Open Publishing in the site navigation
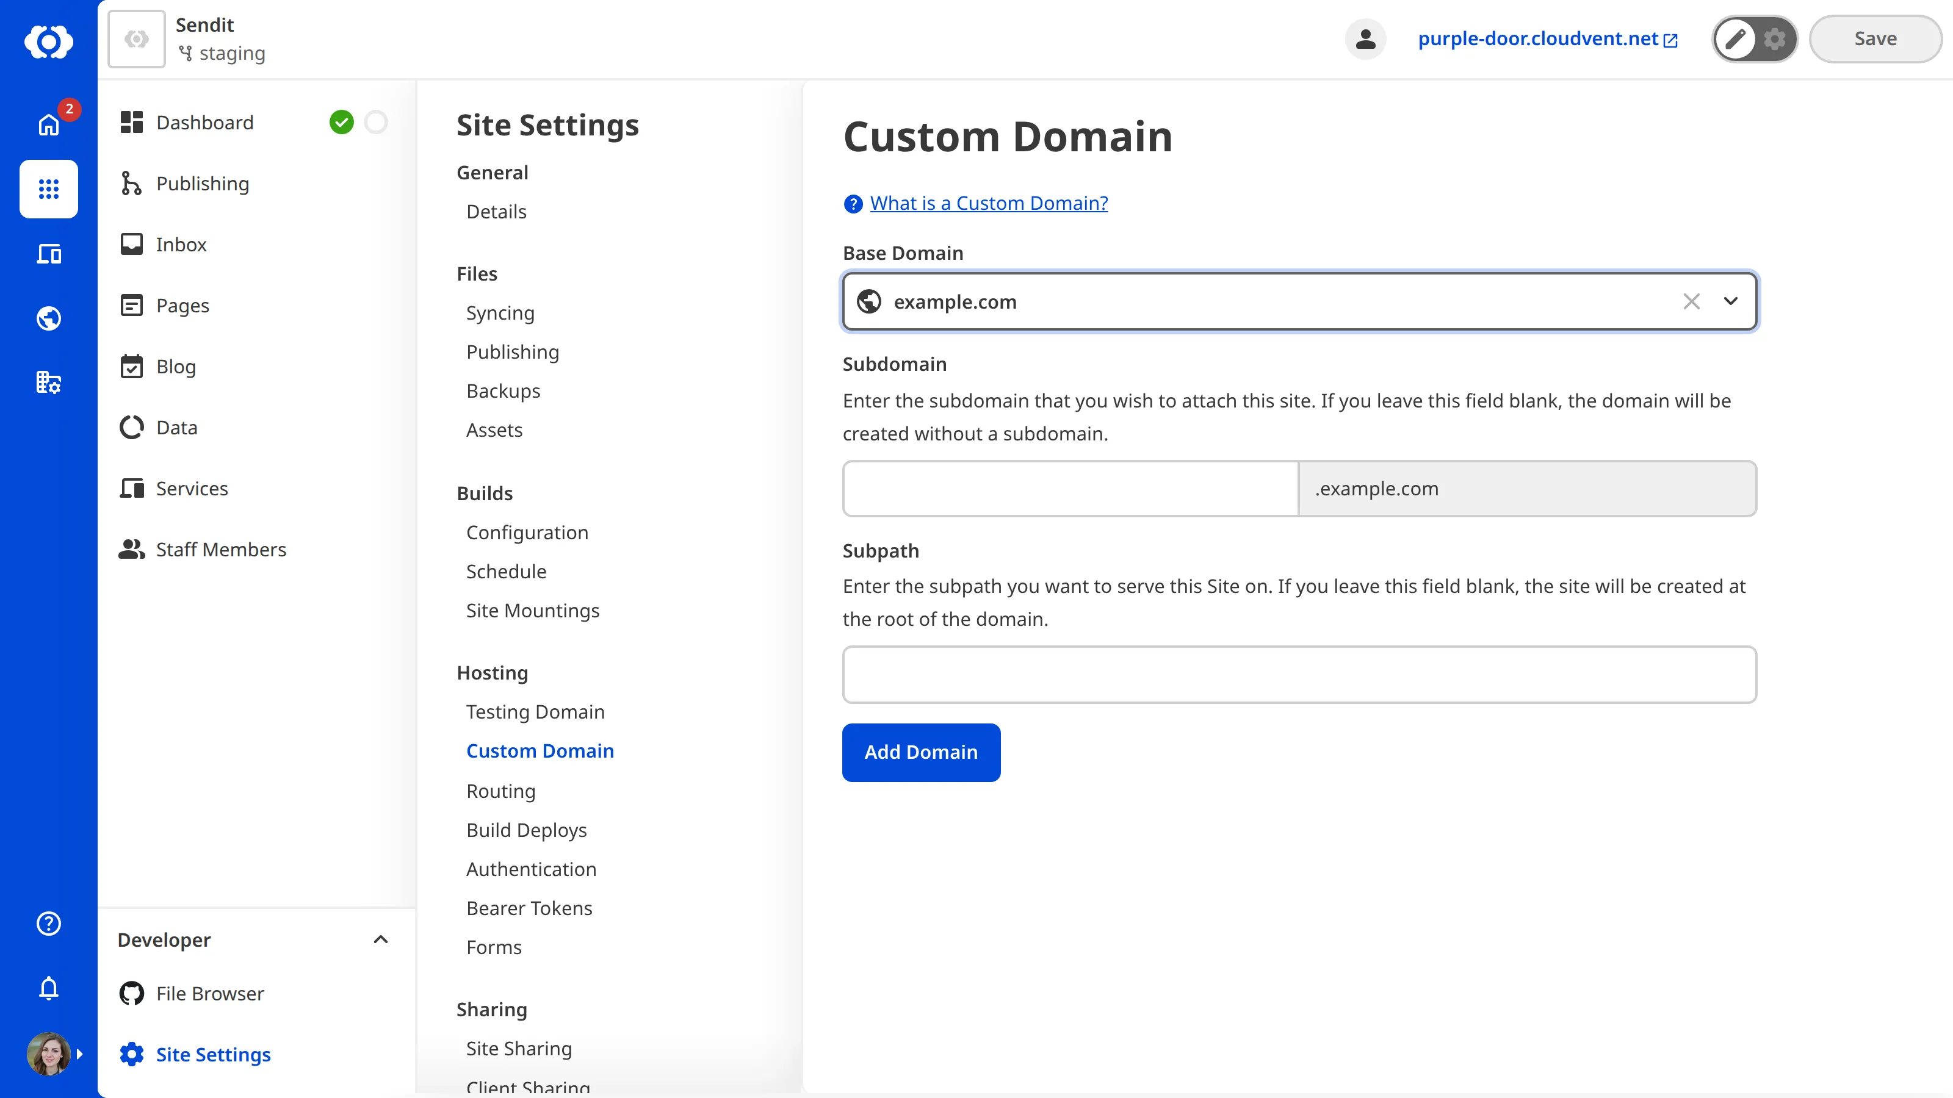Screen dimensions: 1953x1098 coord(203,184)
